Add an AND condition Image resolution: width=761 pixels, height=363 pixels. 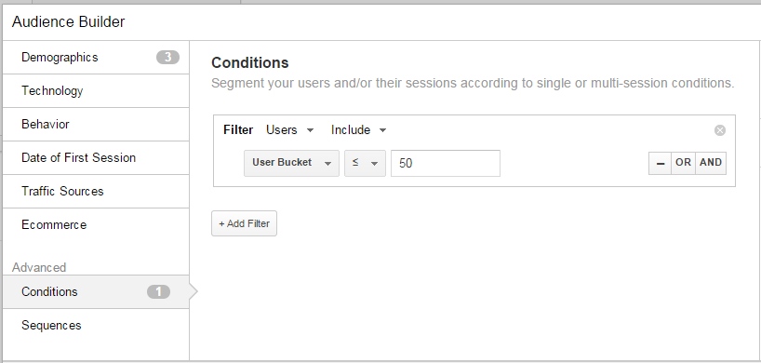point(711,163)
